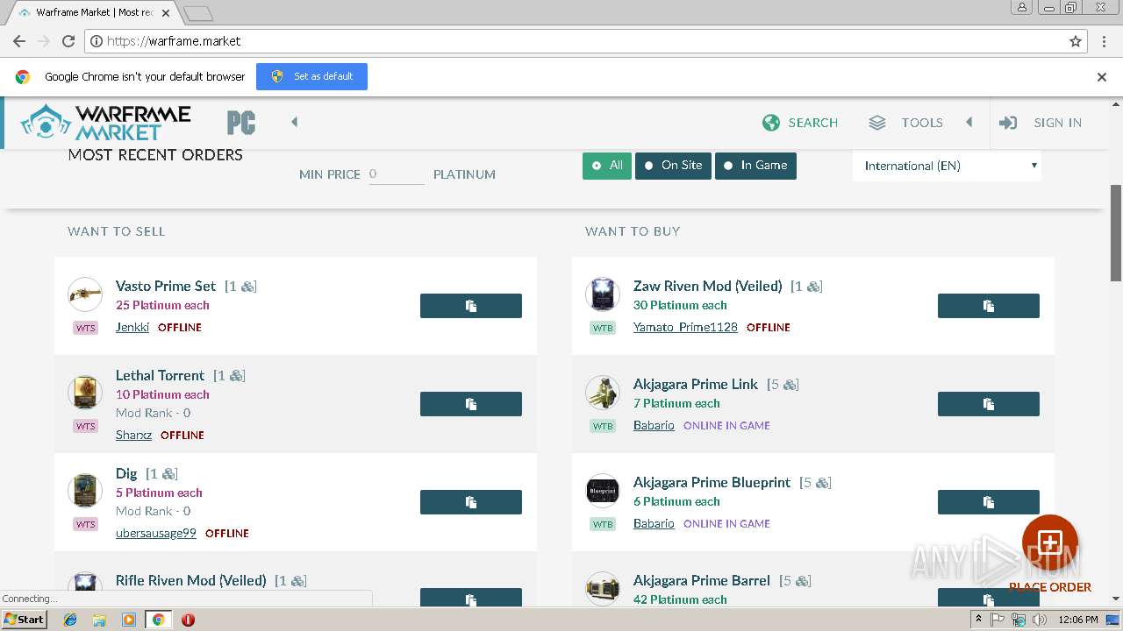The height and width of the screenshot is (631, 1123).
Task: Open the TOOLS menu item
Action: pyautogui.click(x=922, y=123)
